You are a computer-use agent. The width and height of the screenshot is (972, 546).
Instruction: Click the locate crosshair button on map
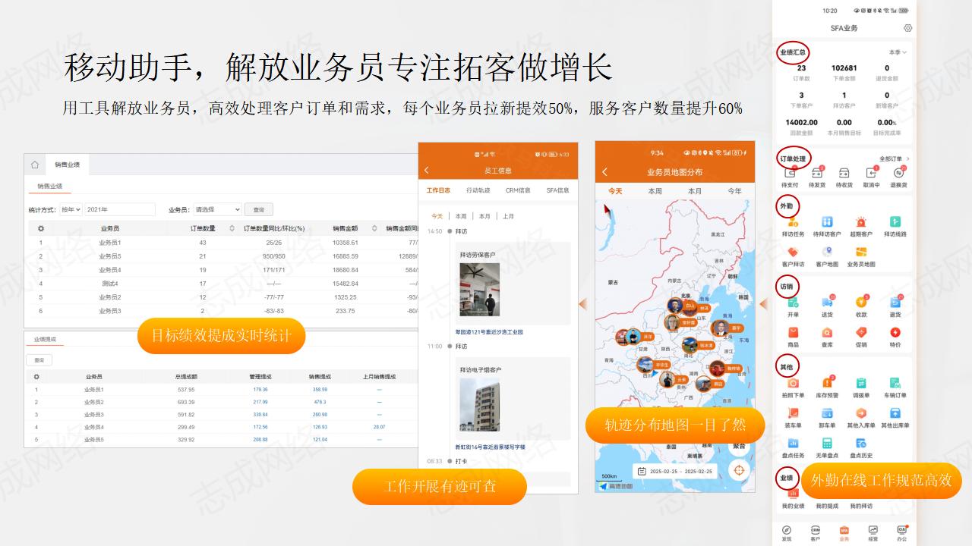(x=739, y=470)
